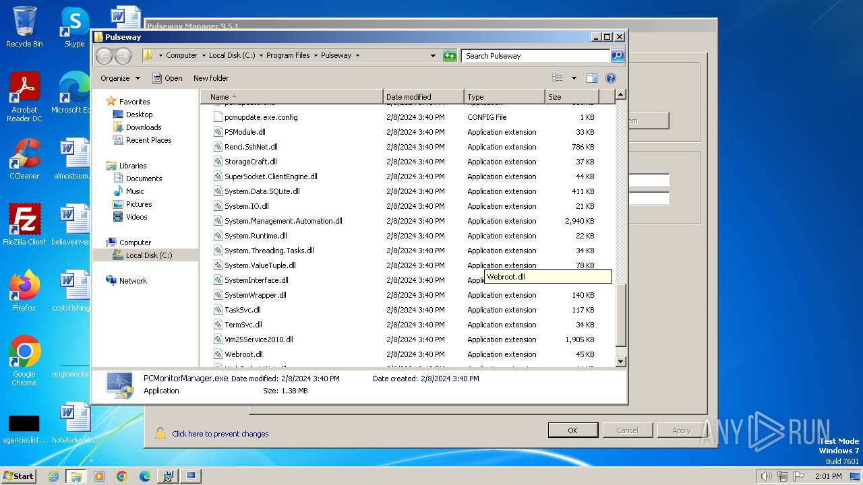Select Recent Places in navigation pane
This screenshot has height=485, width=863.
(148, 140)
